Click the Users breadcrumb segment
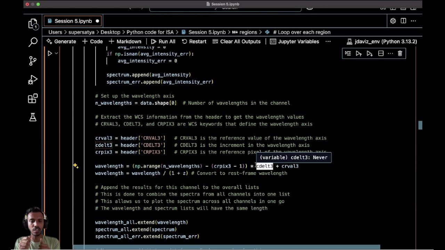This screenshot has width=445, height=250. coord(55,32)
